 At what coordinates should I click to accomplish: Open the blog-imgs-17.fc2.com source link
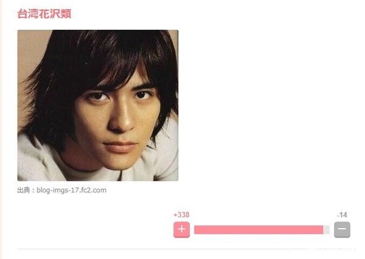[71, 190]
